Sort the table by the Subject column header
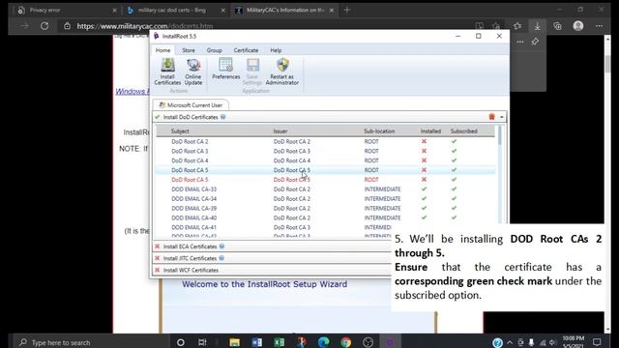Viewport: 619px width, 348px height. coord(180,131)
